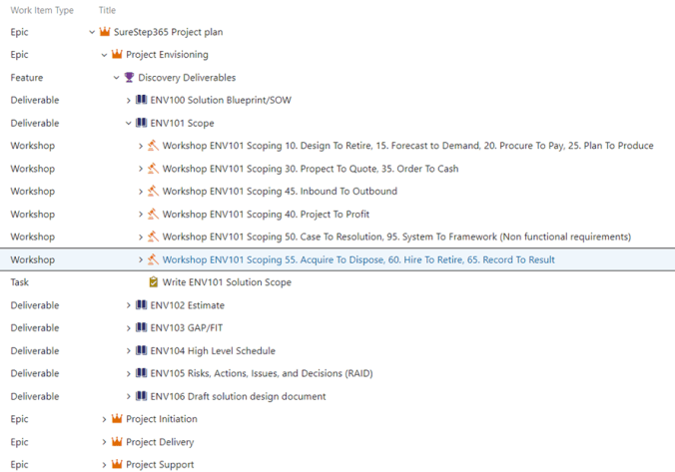Image resolution: width=675 pixels, height=472 pixels.
Task: Click the trophy icon for Discovery Deliverables
Action: tap(129, 78)
